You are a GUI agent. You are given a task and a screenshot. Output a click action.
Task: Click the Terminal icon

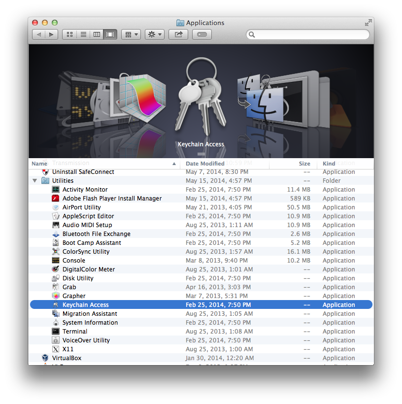click(x=56, y=332)
